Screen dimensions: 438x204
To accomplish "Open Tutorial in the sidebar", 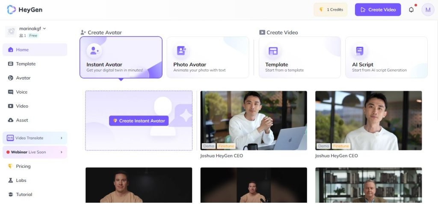I will coord(35,194).
